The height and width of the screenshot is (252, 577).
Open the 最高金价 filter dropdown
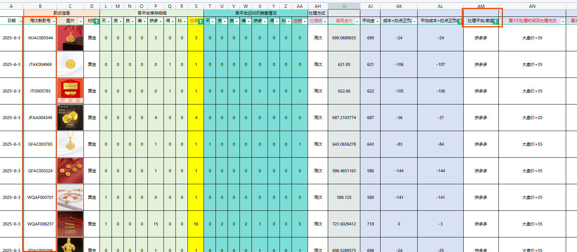click(x=357, y=22)
